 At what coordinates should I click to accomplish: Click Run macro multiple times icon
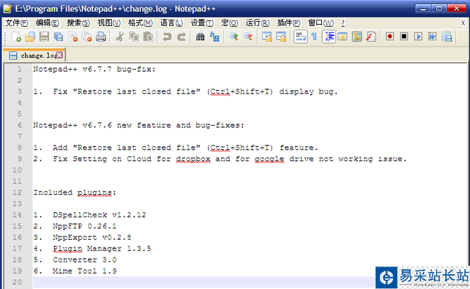(432, 37)
